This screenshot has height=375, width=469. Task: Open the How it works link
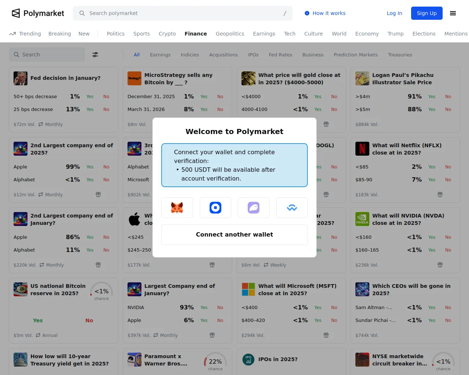click(x=325, y=13)
